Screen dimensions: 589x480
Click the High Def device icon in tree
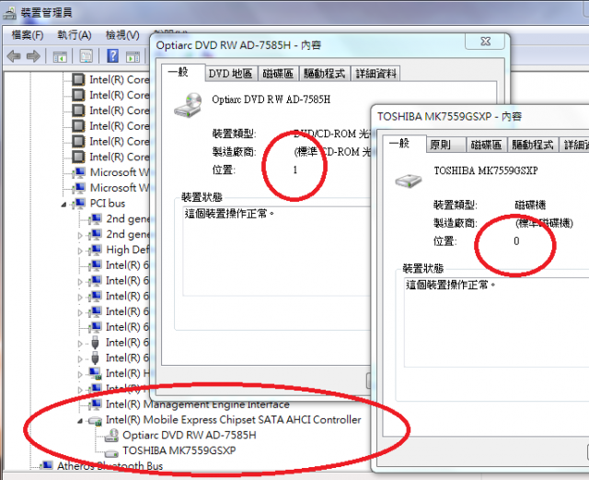click(96, 250)
